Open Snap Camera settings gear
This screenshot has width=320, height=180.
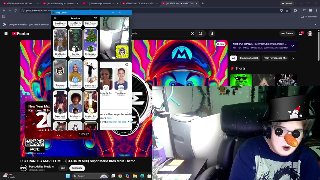click(127, 18)
